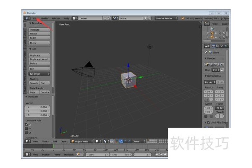Toggle the X constraint axis checkbox
The width and height of the screenshot is (252, 168).
tap(26, 124)
